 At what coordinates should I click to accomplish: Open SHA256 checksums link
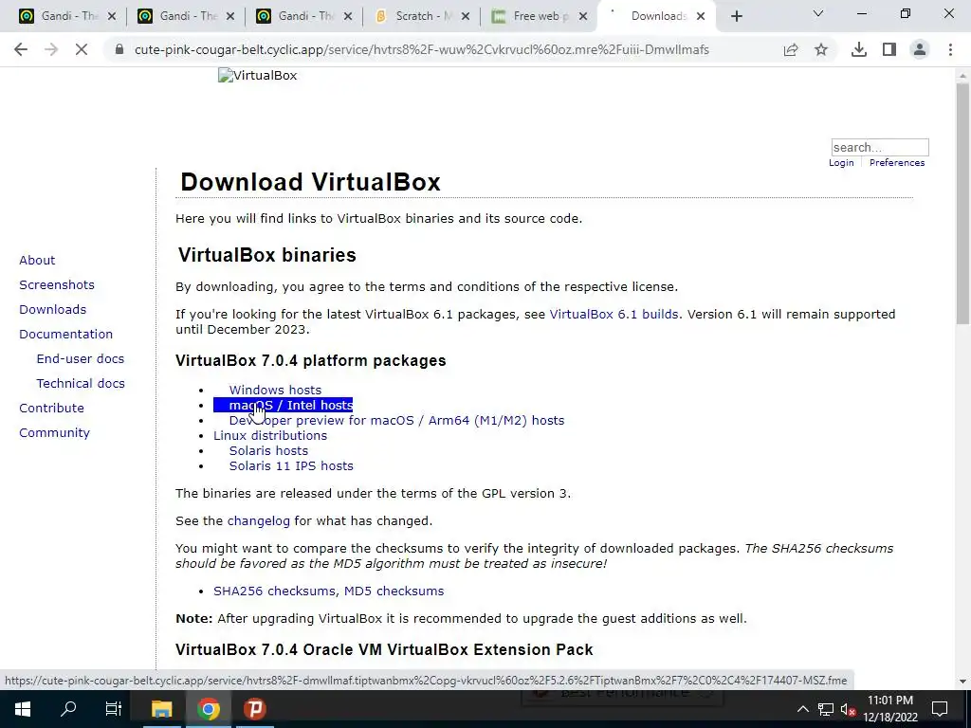point(274,591)
